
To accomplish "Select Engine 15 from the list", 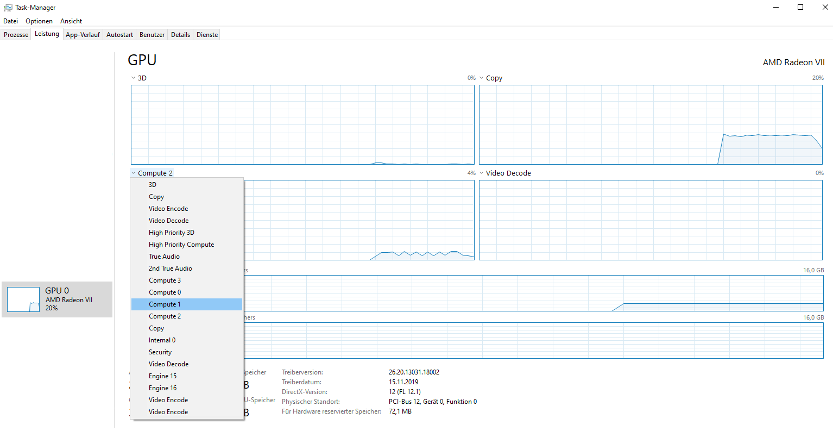I will 187,376.
